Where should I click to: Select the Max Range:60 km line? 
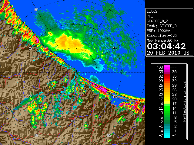tap(162, 40)
